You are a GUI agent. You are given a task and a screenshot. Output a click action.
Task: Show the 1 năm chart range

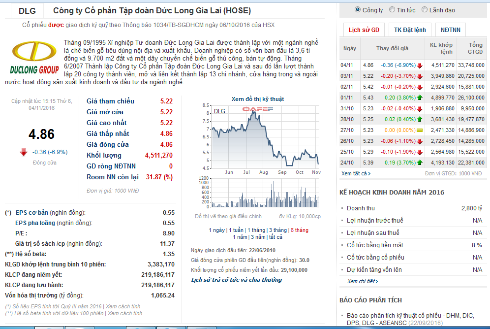[240, 237]
